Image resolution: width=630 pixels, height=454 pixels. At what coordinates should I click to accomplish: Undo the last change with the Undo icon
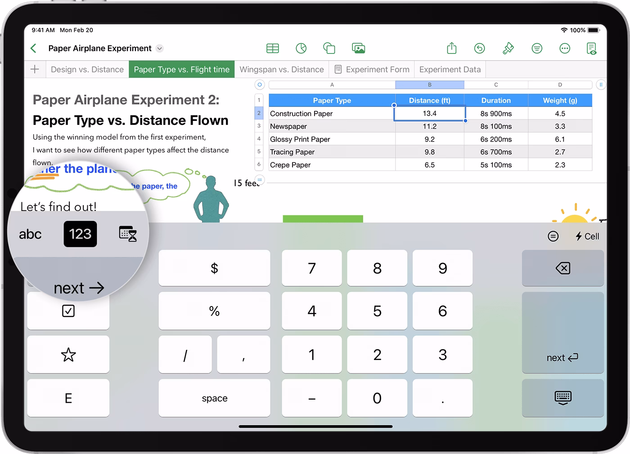point(479,48)
